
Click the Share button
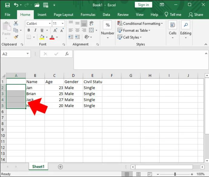(196, 15)
